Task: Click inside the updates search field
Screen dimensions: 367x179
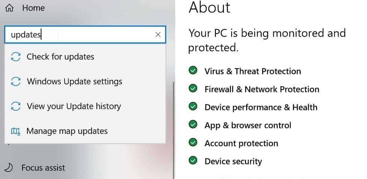Action: click(x=80, y=35)
